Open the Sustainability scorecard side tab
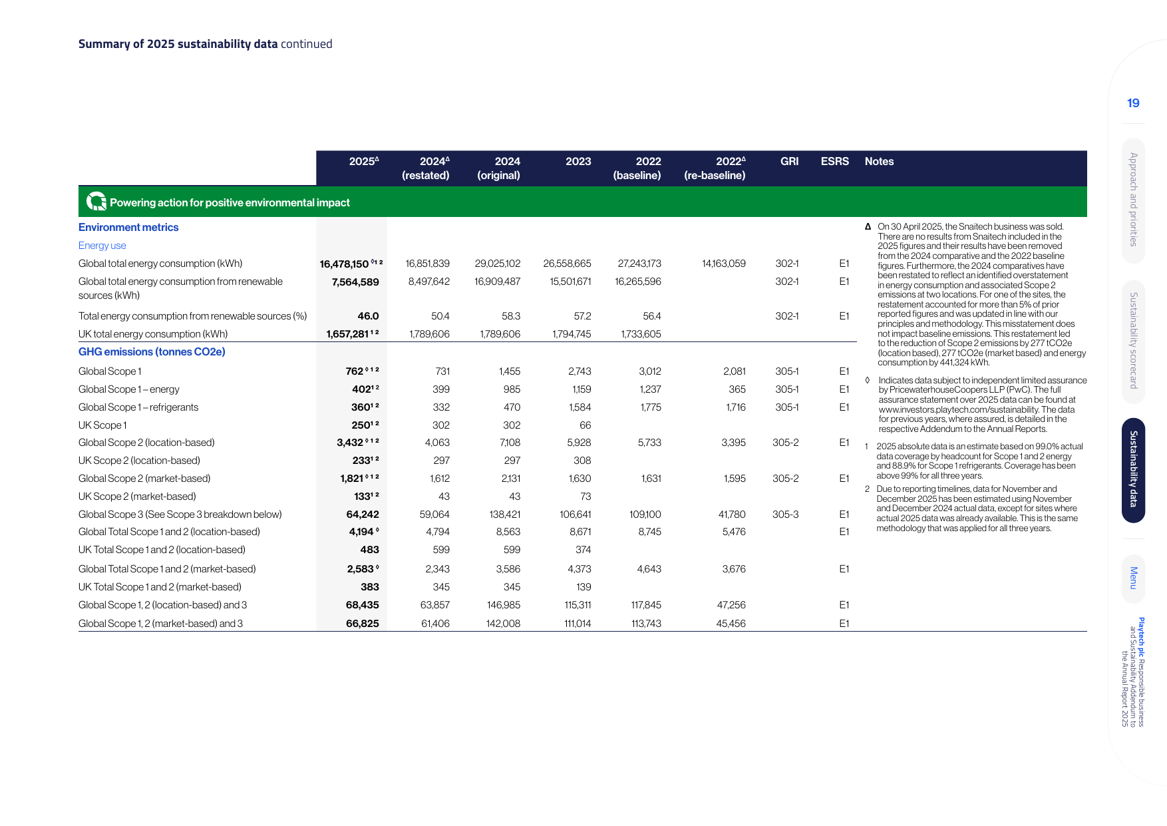 point(1133,341)
